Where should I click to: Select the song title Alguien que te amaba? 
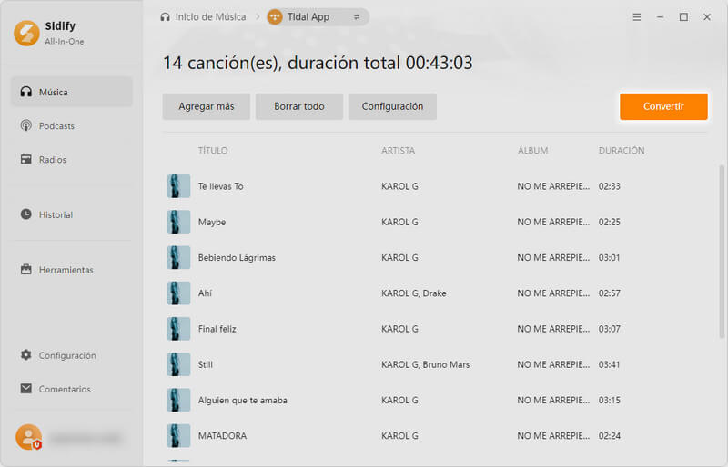point(242,400)
